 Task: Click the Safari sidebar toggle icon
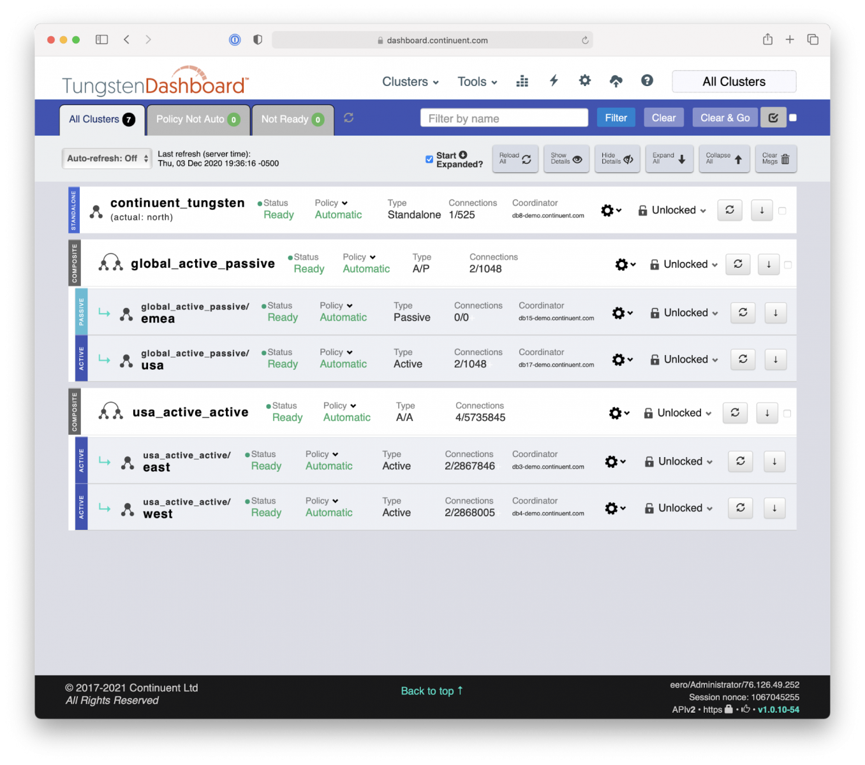coord(101,40)
